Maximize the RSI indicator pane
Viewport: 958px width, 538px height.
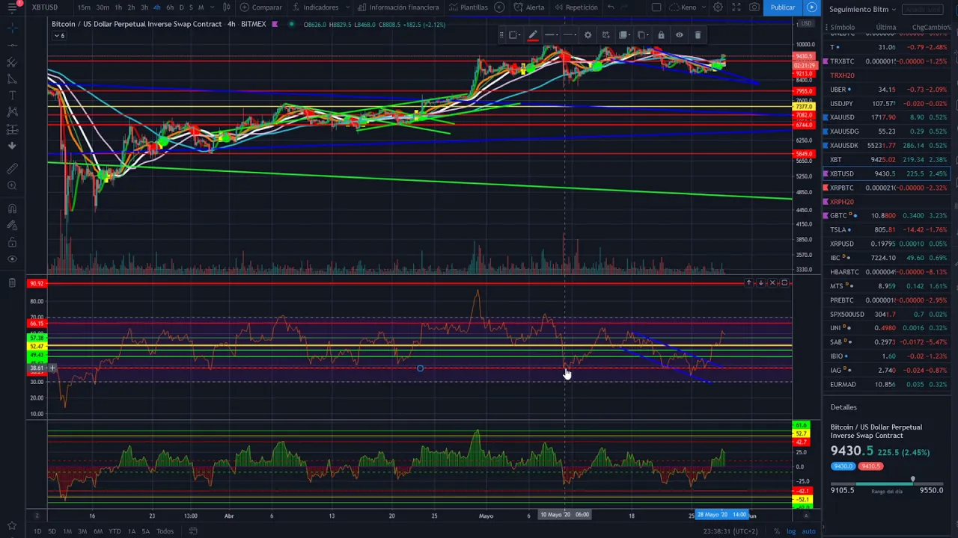(784, 282)
